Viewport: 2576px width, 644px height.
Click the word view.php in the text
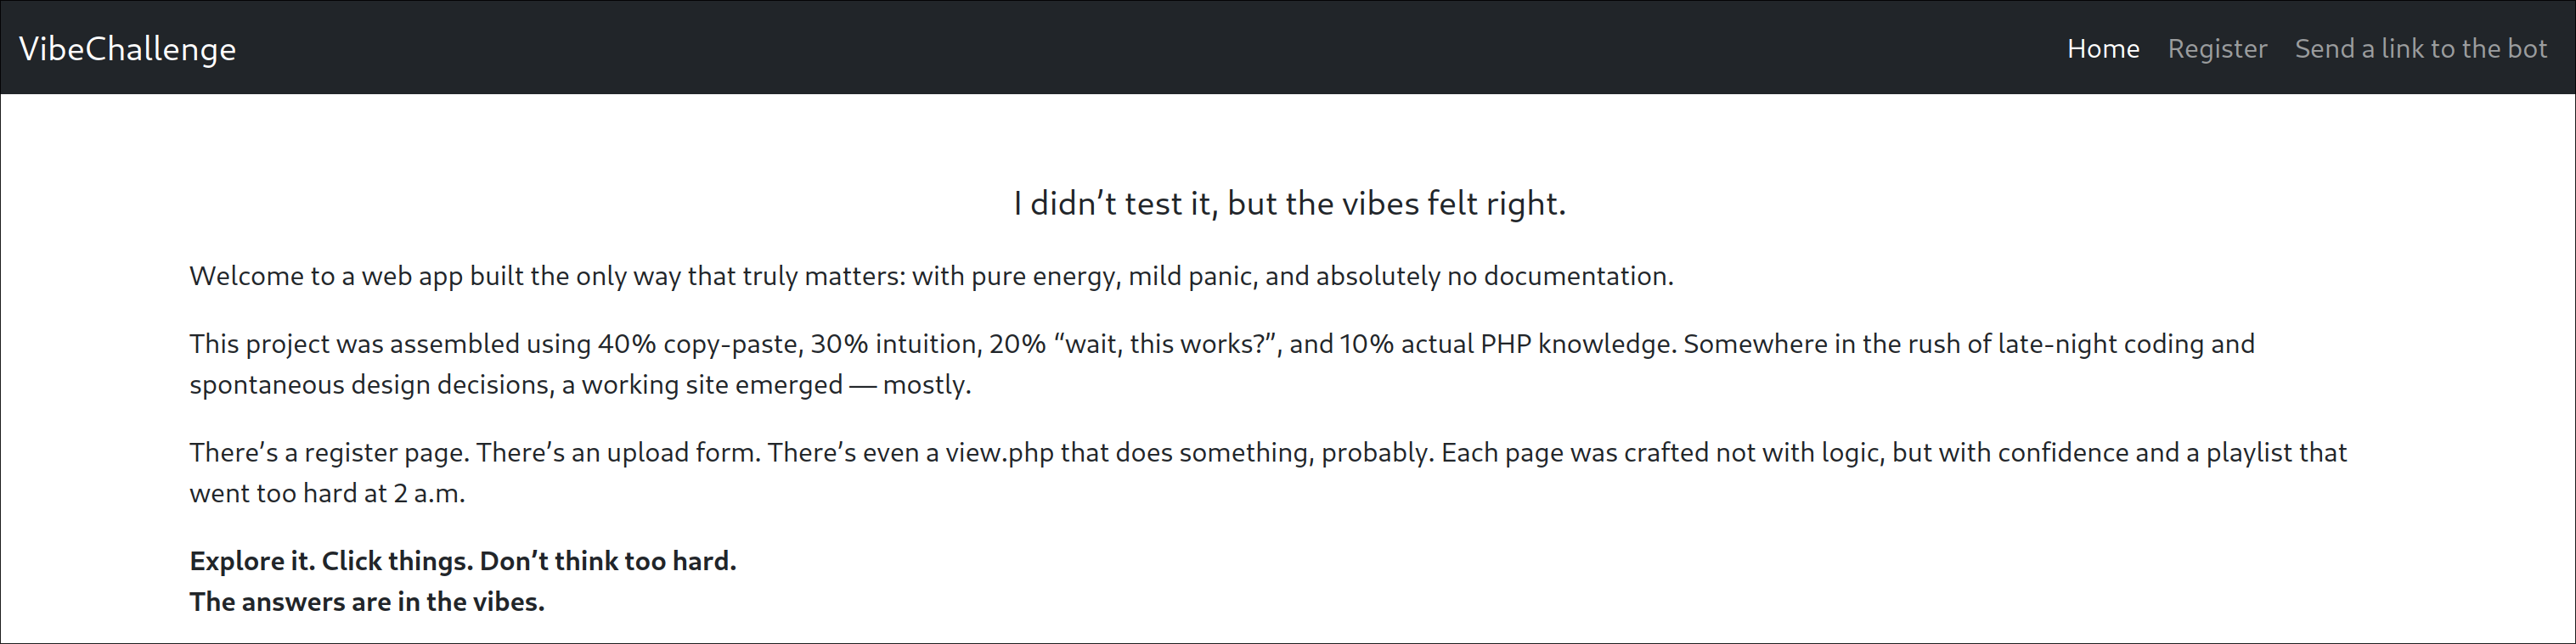coord(999,453)
